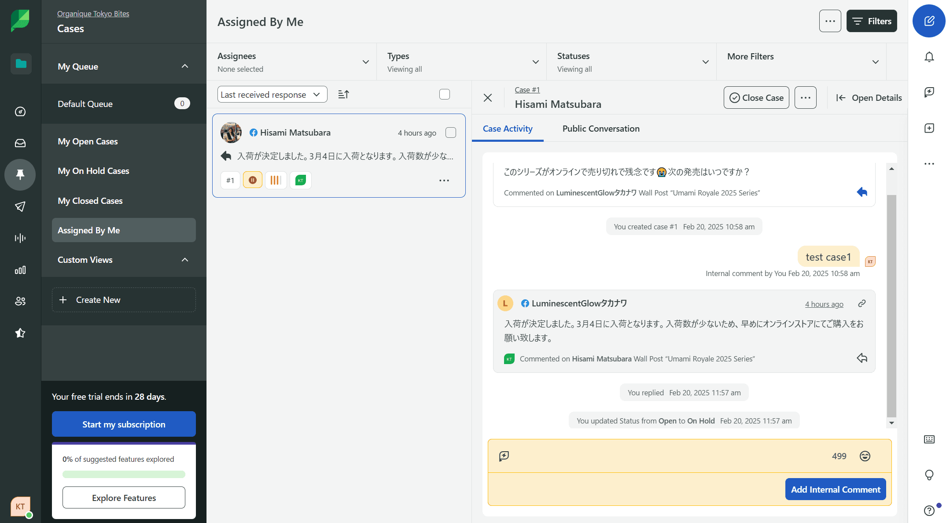Open the notifications bell

click(x=929, y=57)
